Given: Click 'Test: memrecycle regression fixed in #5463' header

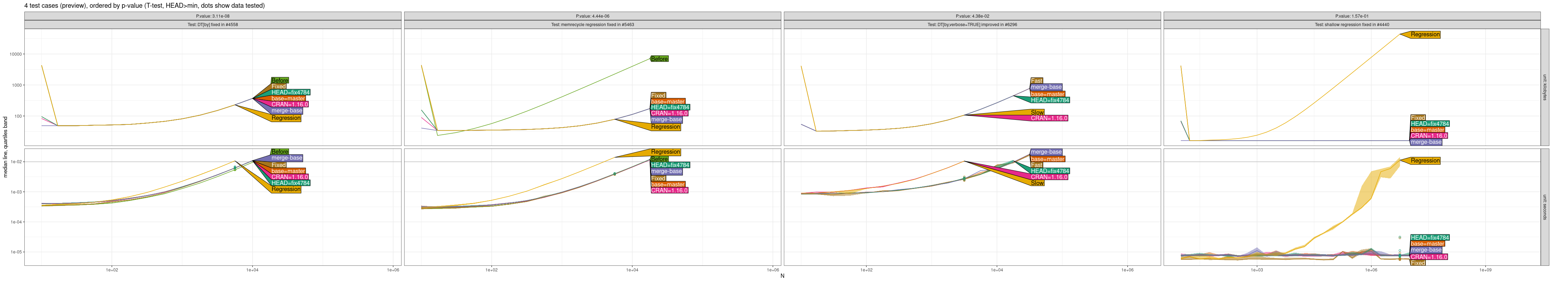Looking at the screenshot, I should click(x=592, y=25).
